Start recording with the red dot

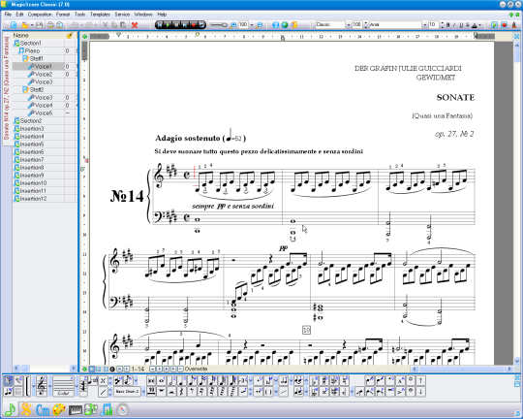pyautogui.click(x=193, y=24)
